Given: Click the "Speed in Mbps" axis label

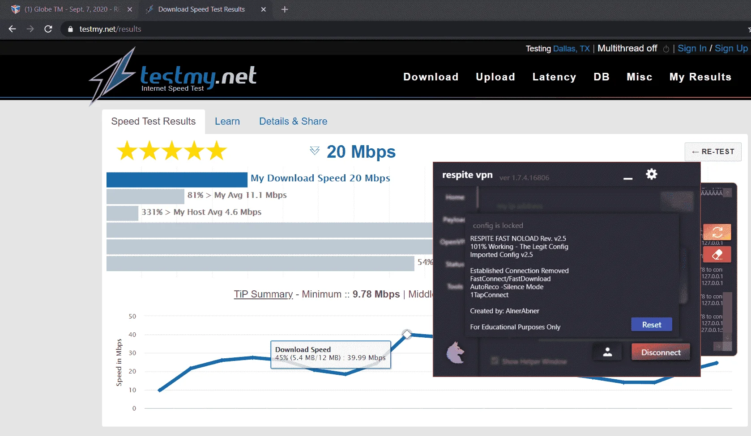Looking at the screenshot, I should (x=119, y=362).
